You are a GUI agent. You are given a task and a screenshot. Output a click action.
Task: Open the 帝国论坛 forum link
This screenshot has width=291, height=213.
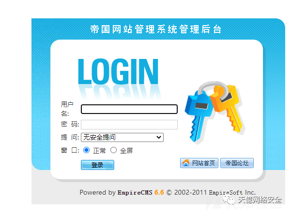click(x=237, y=163)
